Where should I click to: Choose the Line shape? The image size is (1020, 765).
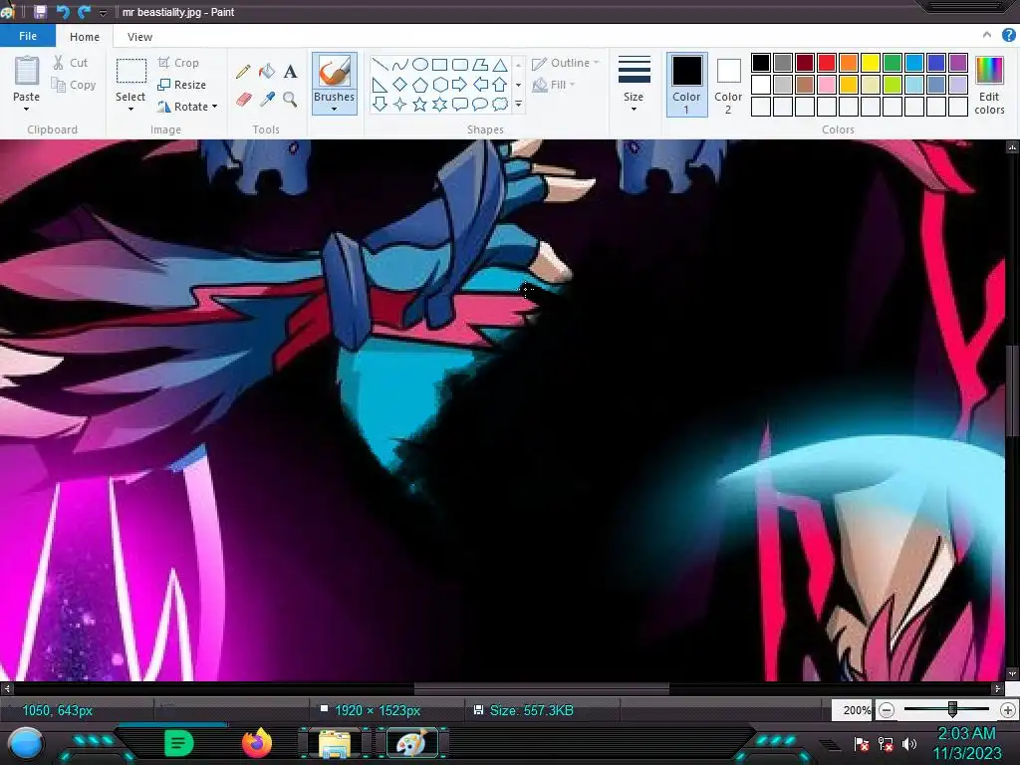(380, 65)
